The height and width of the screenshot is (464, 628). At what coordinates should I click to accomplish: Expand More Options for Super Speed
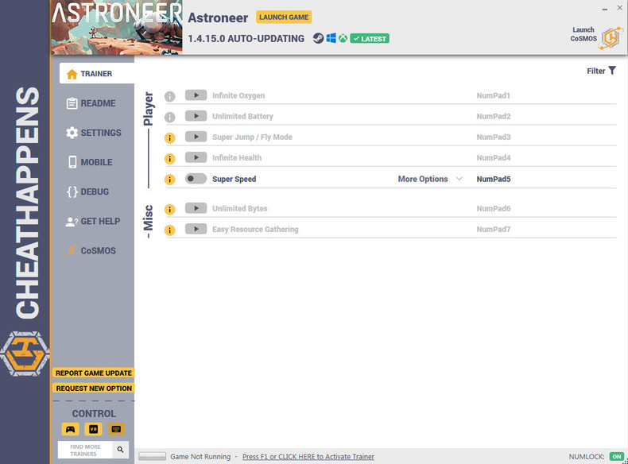click(x=430, y=179)
